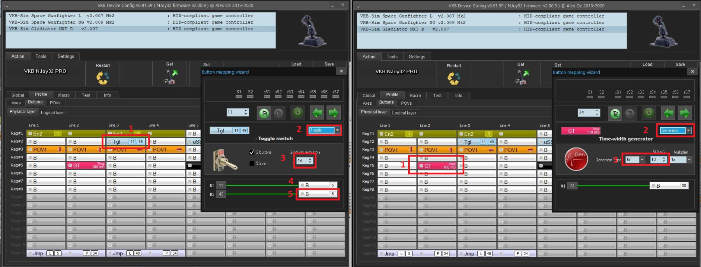Click the green copy icon in left wizard
This screenshot has height=267, width=701.
(264, 113)
